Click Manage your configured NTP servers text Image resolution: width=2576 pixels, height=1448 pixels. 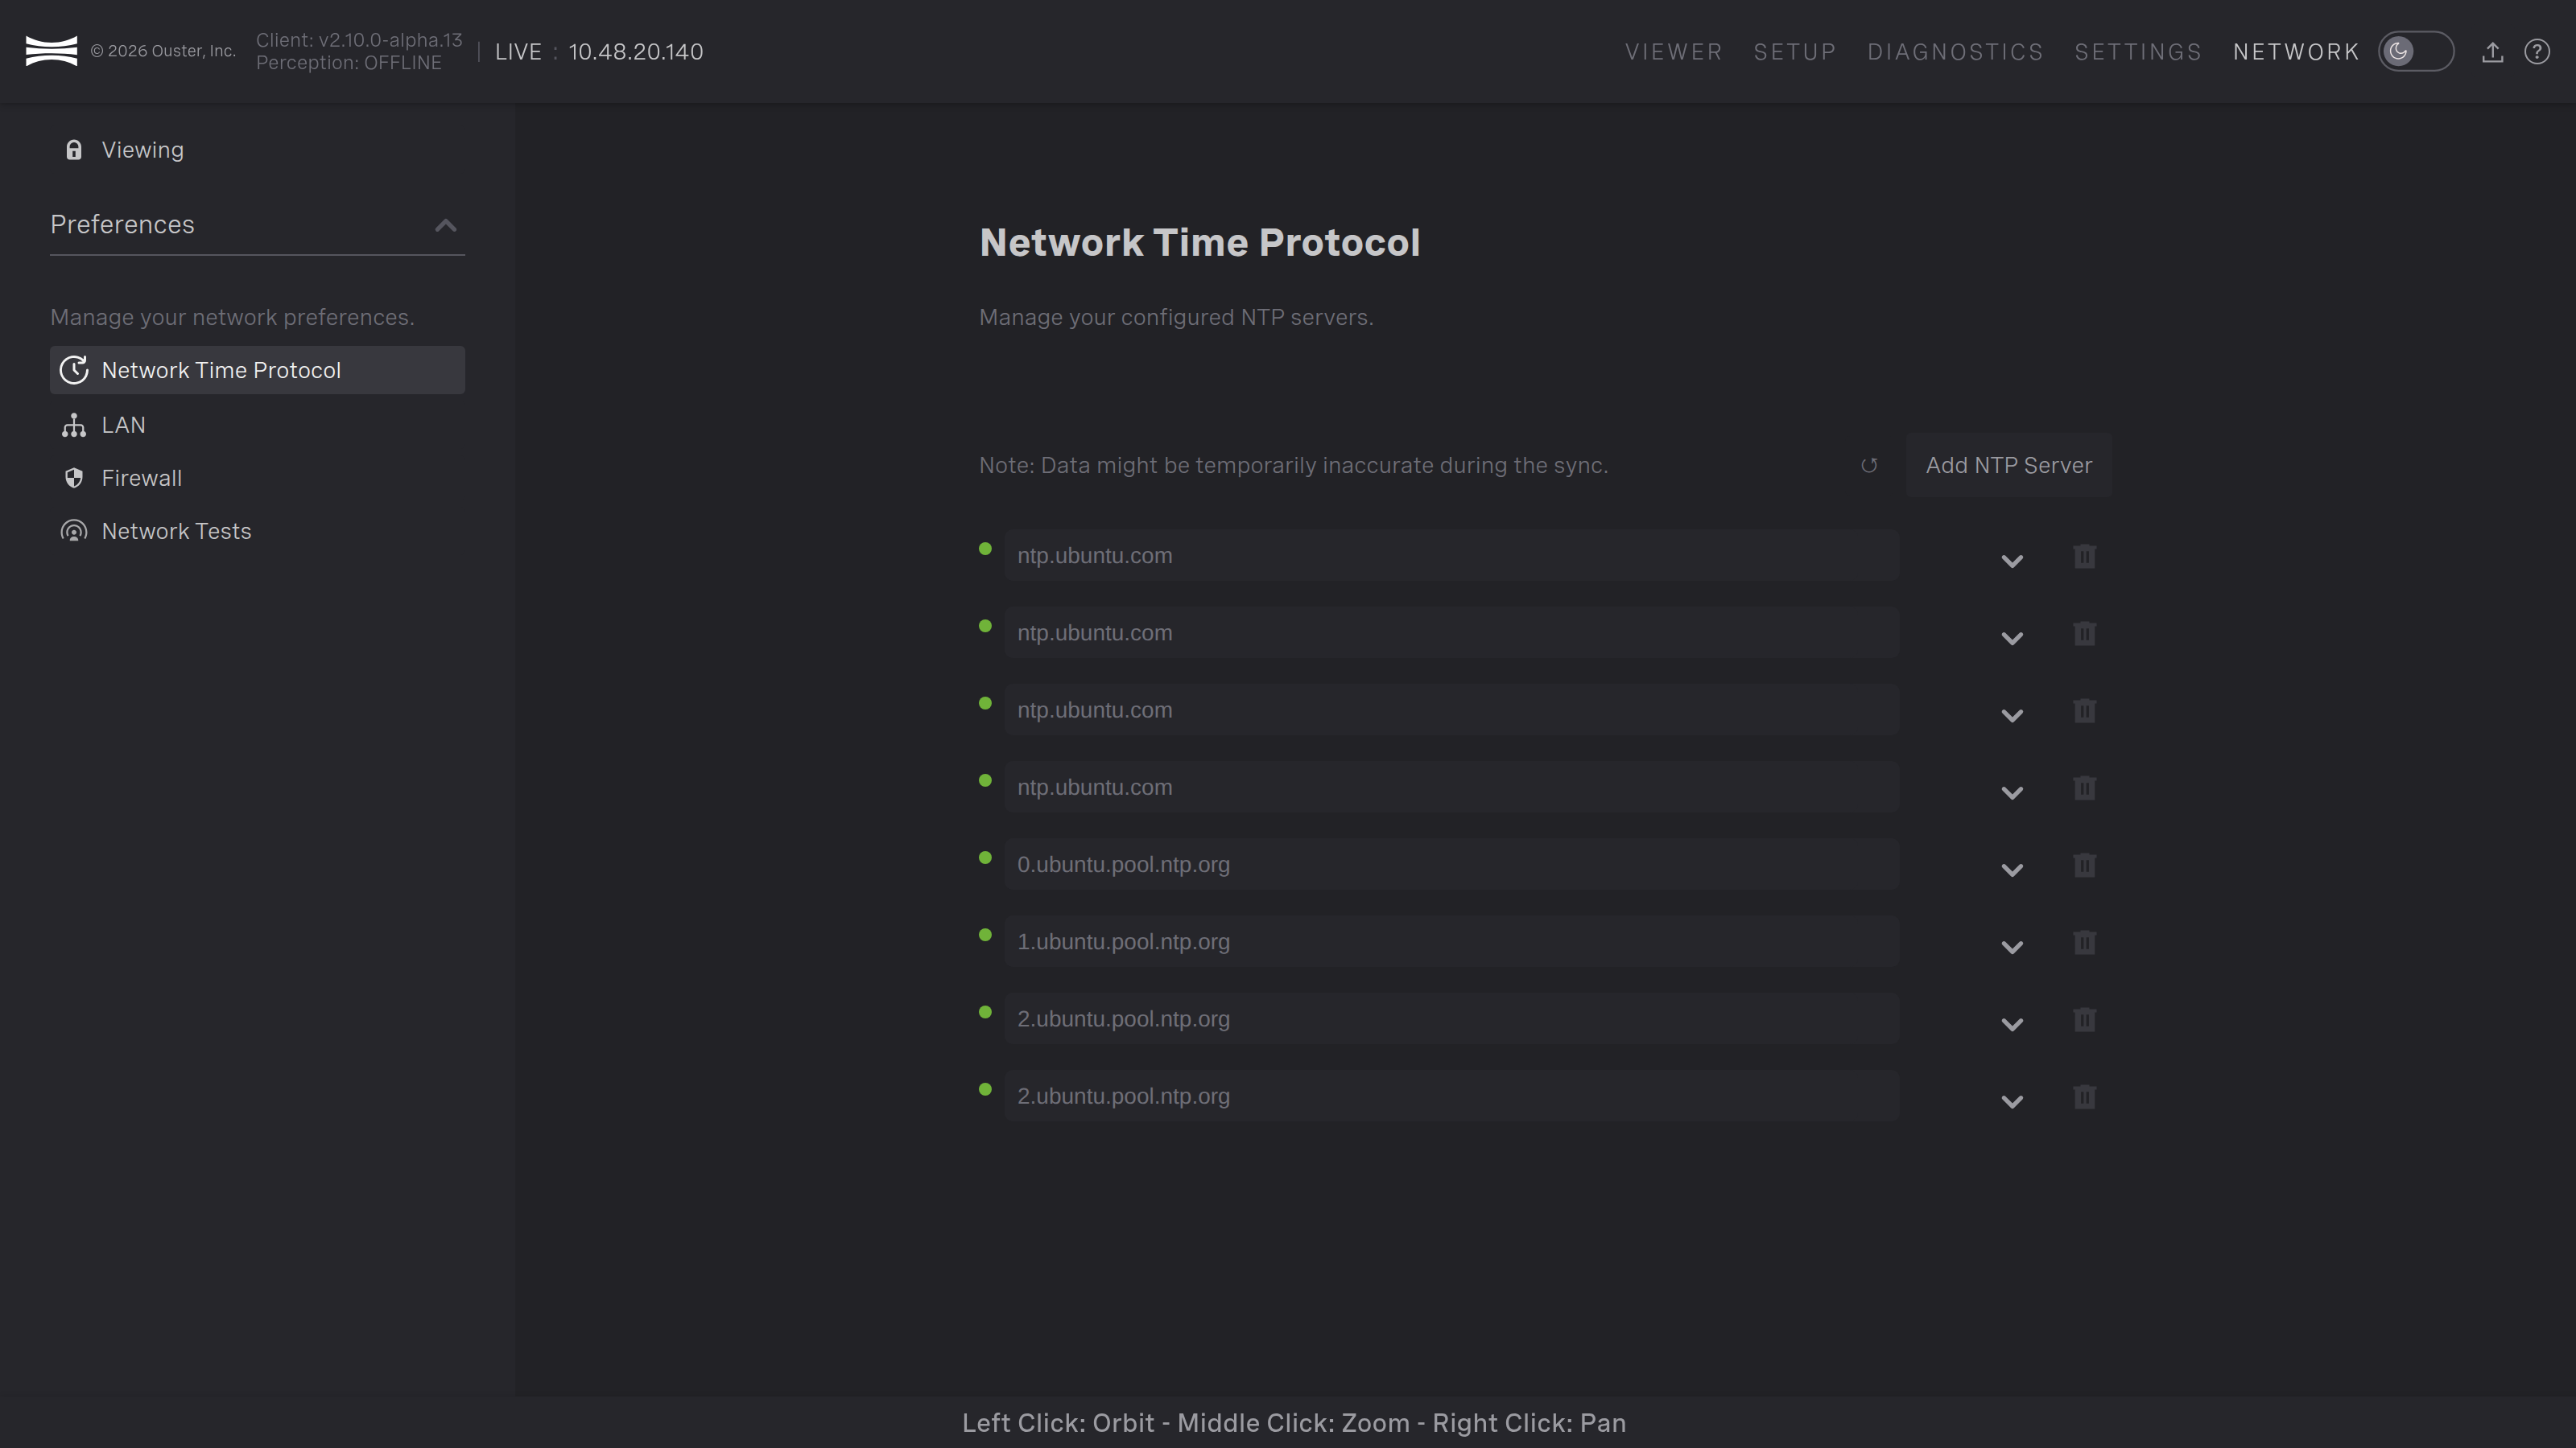1176,318
